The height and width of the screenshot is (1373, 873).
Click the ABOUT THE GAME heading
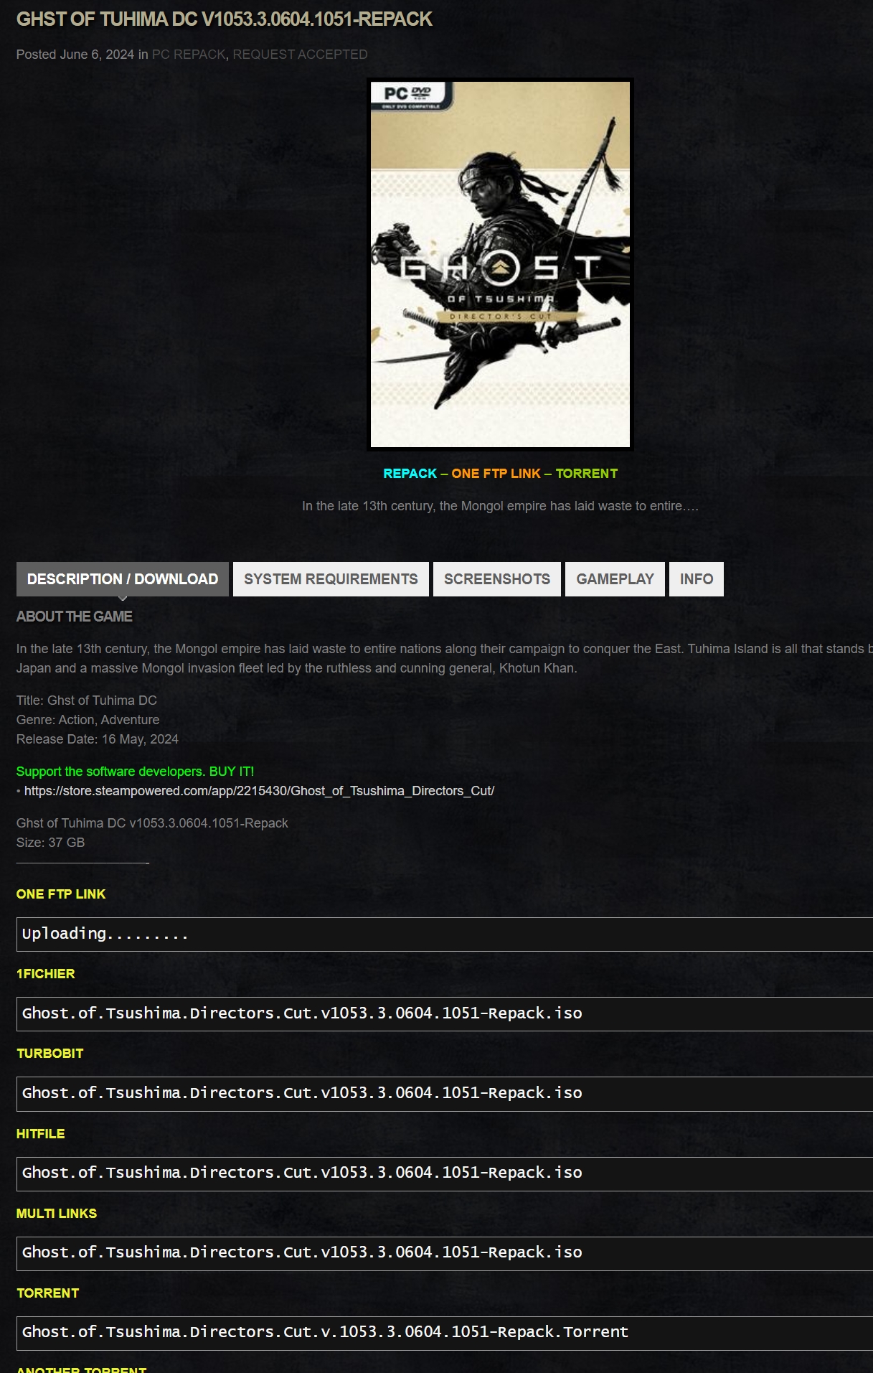tap(75, 617)
